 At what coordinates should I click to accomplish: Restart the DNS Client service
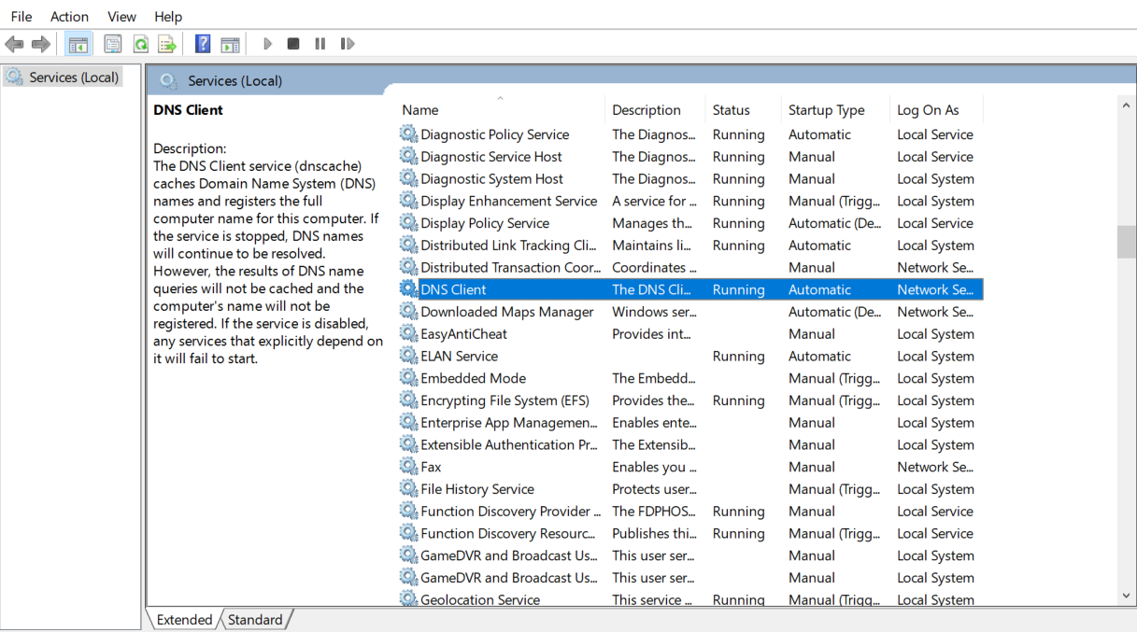click(x=348, y=43)
